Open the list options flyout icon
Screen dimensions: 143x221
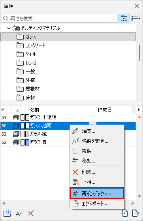coord(136,18)
